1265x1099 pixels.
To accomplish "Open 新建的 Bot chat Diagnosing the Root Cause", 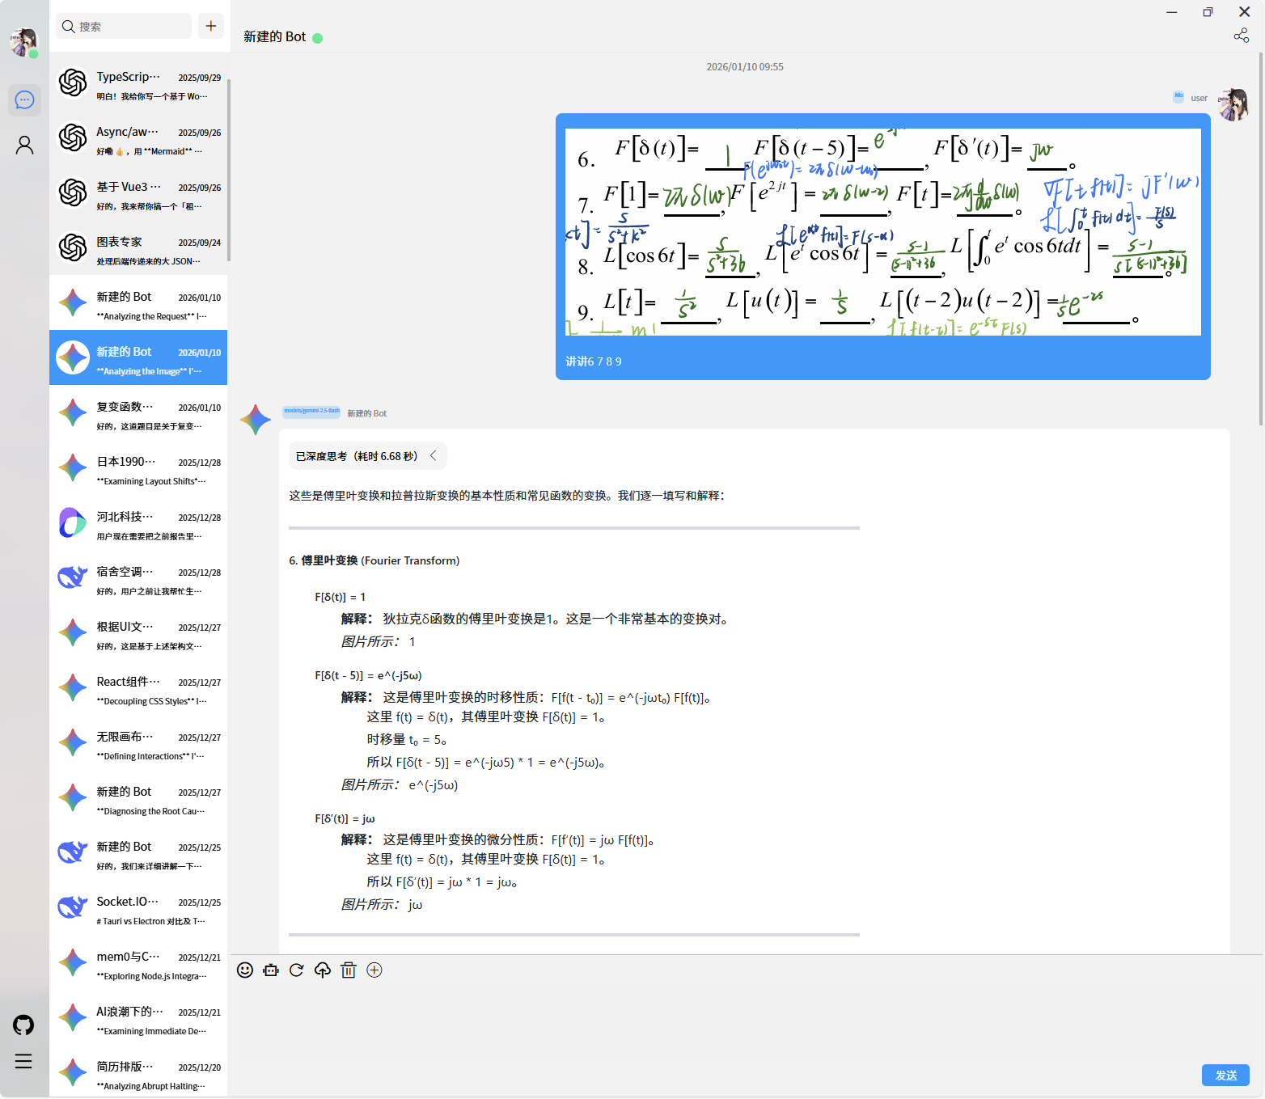I will pyautogui.click(x=138, y=797).
